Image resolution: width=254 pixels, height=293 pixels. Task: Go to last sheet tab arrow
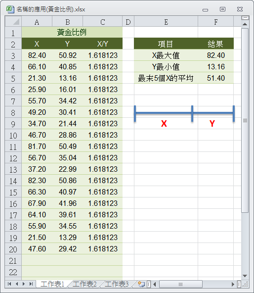pos(31,284)
